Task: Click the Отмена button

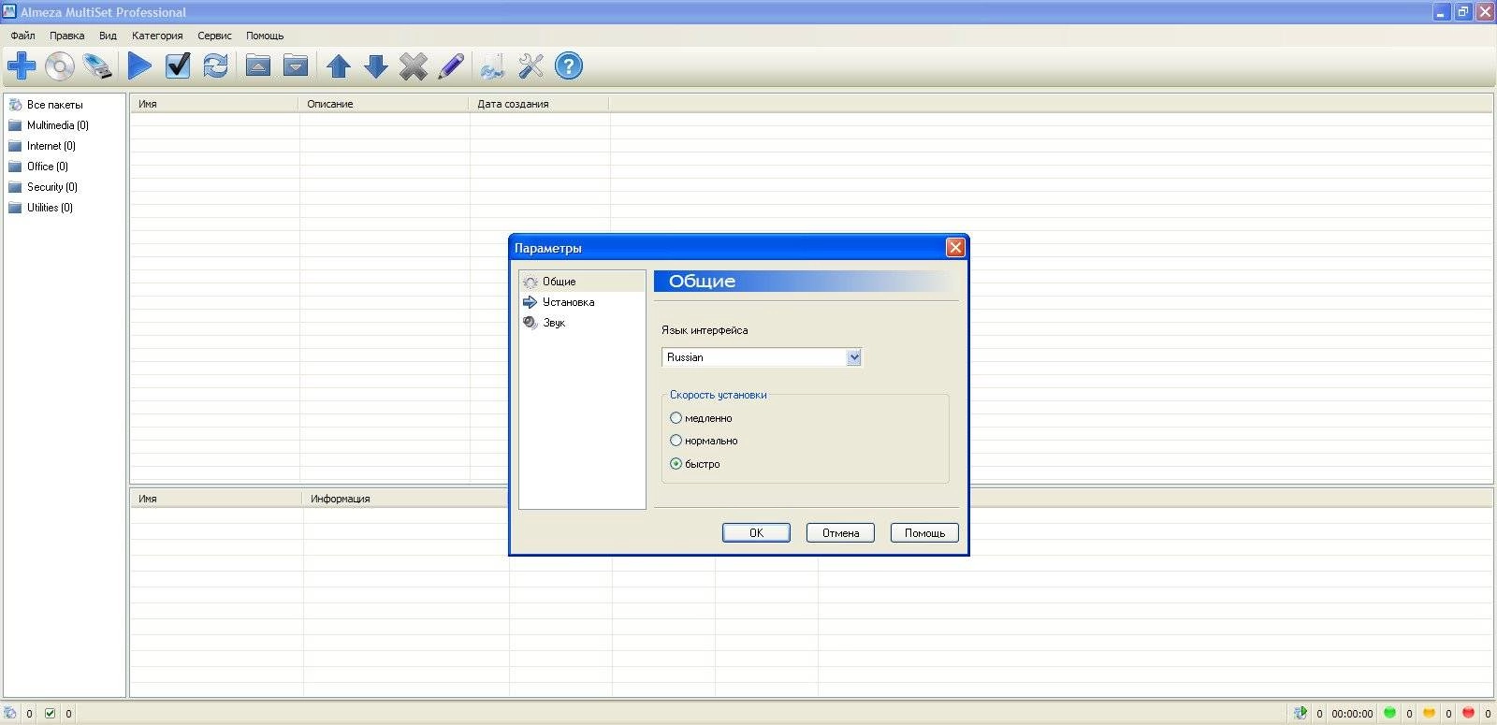Action: point(840,532)
